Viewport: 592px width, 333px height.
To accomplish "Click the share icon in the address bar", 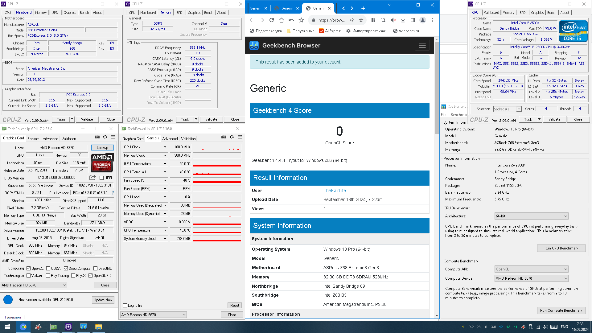I will tap(351, 20).
